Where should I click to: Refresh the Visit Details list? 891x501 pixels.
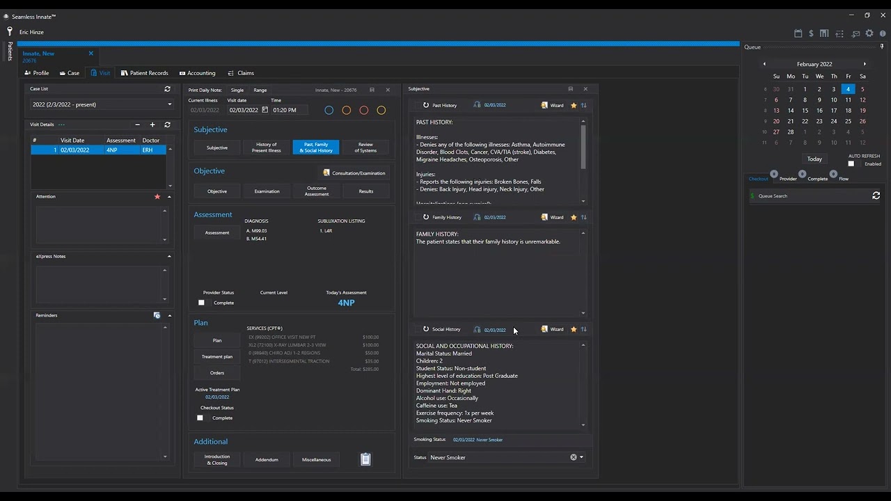[167, 125]
